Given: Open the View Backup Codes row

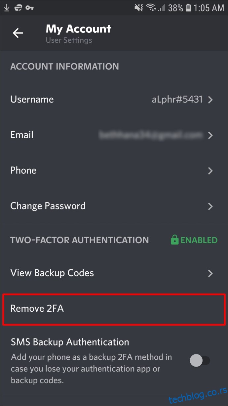Looking at the screenshot, I should click(114, 273).
